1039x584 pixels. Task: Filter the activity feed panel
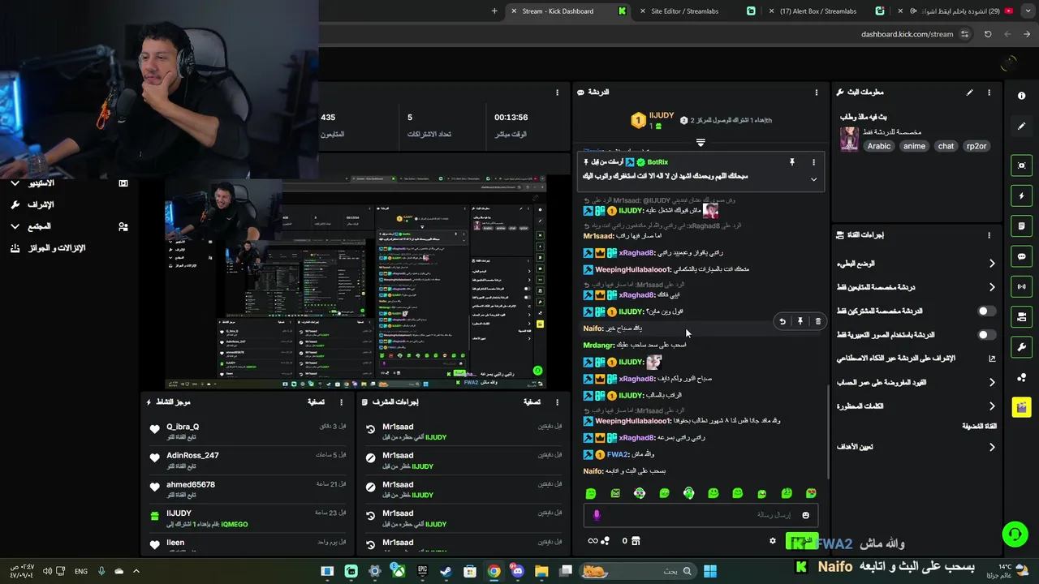[317, 401]
